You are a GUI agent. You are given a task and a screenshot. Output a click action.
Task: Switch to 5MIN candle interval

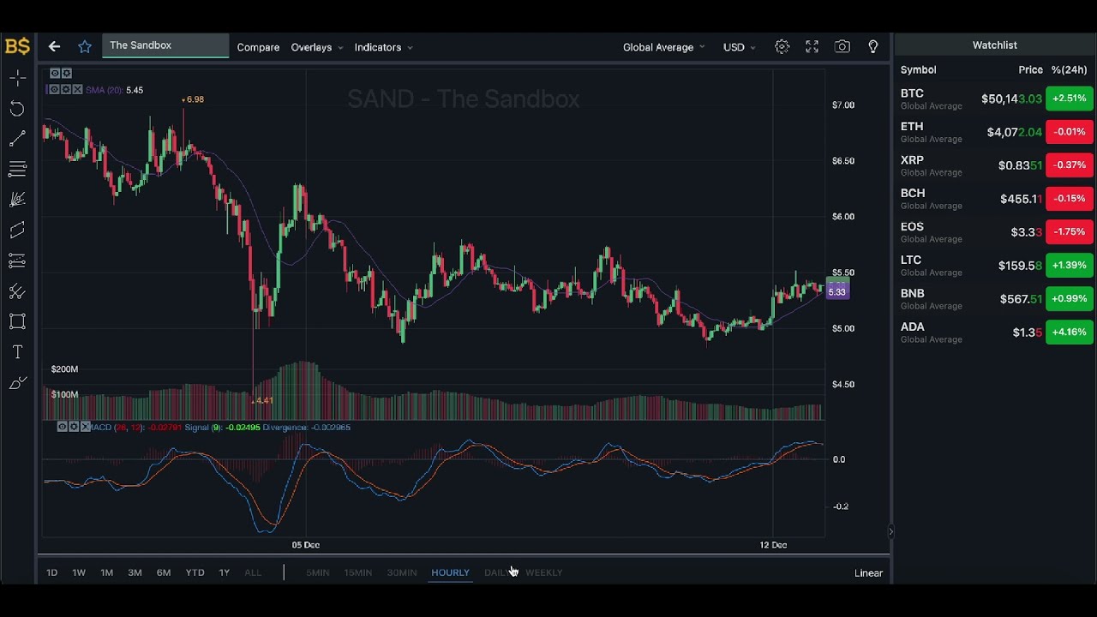[317, 572]
